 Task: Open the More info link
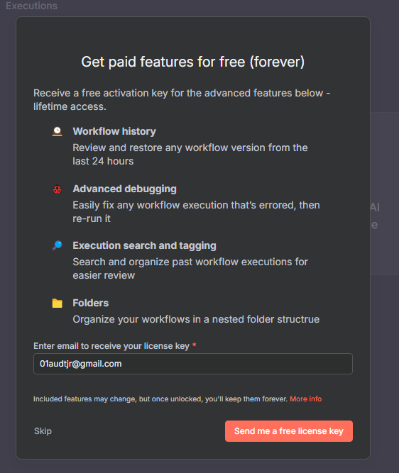point(306,399)
